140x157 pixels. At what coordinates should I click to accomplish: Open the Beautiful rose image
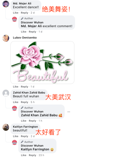coord(42,63)
